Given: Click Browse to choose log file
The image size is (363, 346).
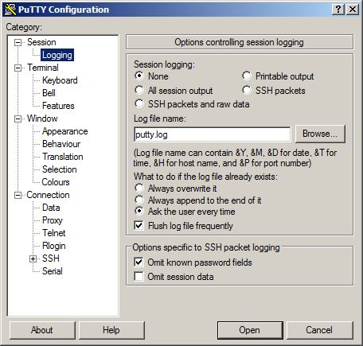Looking at the screenshot, I should (320, 134).
